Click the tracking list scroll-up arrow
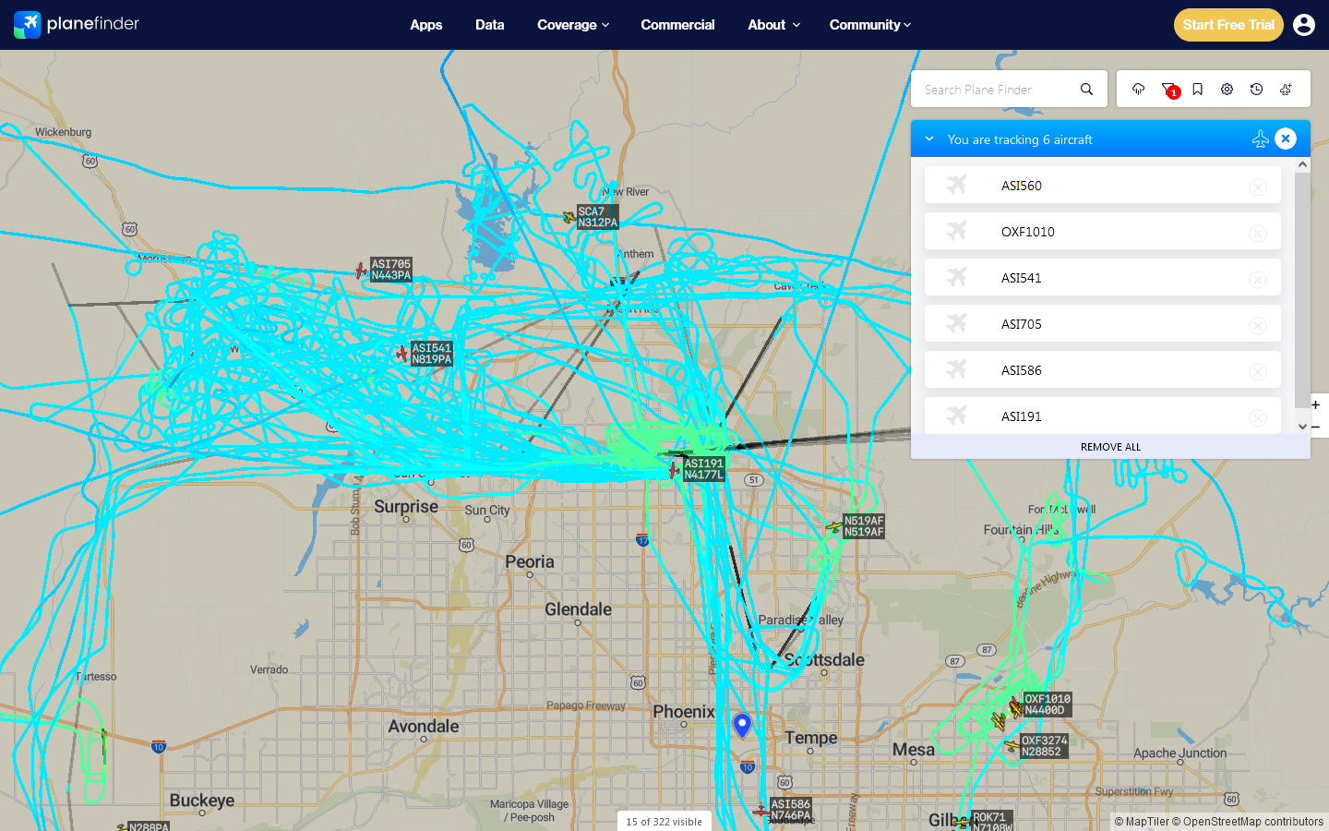This screenshot has width=1329, height=831. point(1302,164)
